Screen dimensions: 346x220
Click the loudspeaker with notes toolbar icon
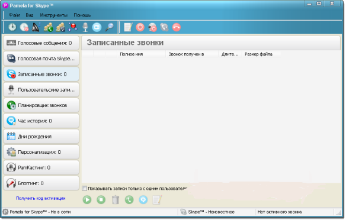[36, 27]
